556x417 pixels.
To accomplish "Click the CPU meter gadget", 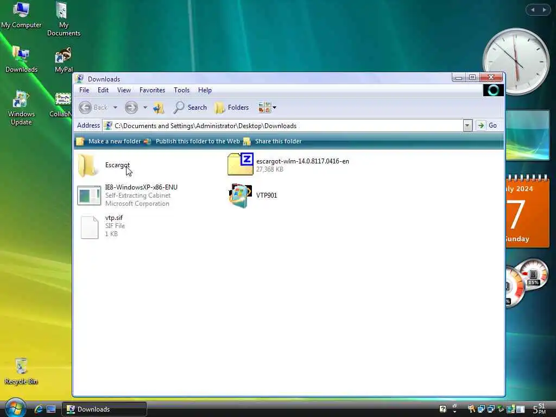I will (527, 282).
